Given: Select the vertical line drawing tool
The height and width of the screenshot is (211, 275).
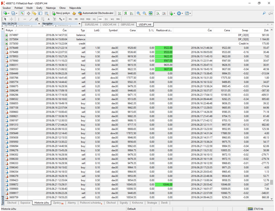Looking at the screenshot, I should [x=19, y=19].
